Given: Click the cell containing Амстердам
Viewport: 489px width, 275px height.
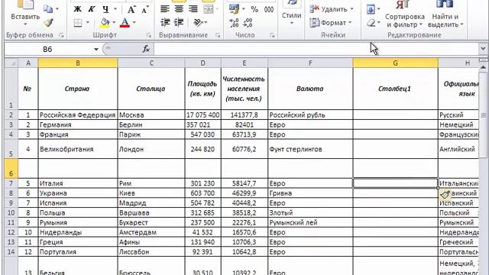Looking at the screenshot, I should [151, 232].
